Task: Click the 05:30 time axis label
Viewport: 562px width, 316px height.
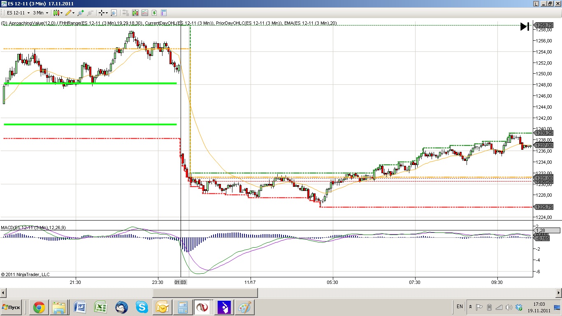Action: point(332,282)
